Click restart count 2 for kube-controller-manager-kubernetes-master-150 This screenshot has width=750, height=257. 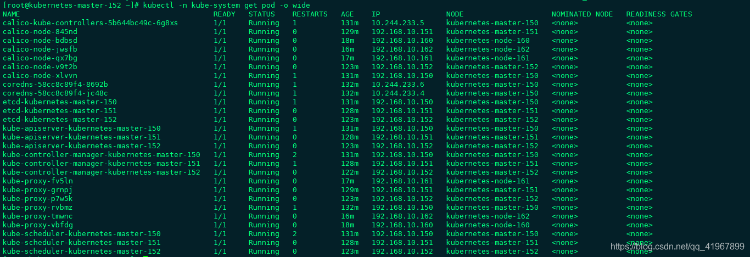point(295,154)
